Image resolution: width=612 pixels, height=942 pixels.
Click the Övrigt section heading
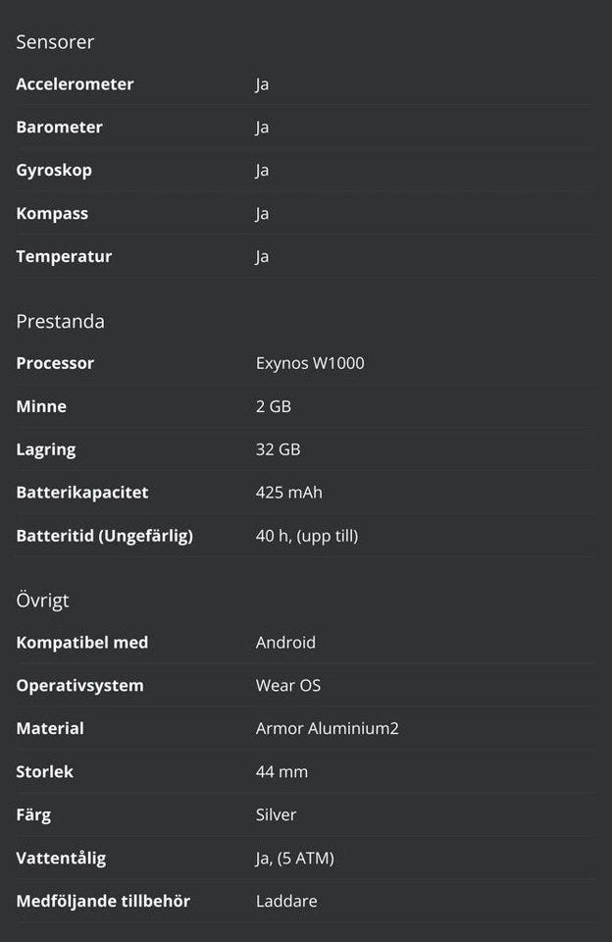pyautogui.click(x=42, y=601)
